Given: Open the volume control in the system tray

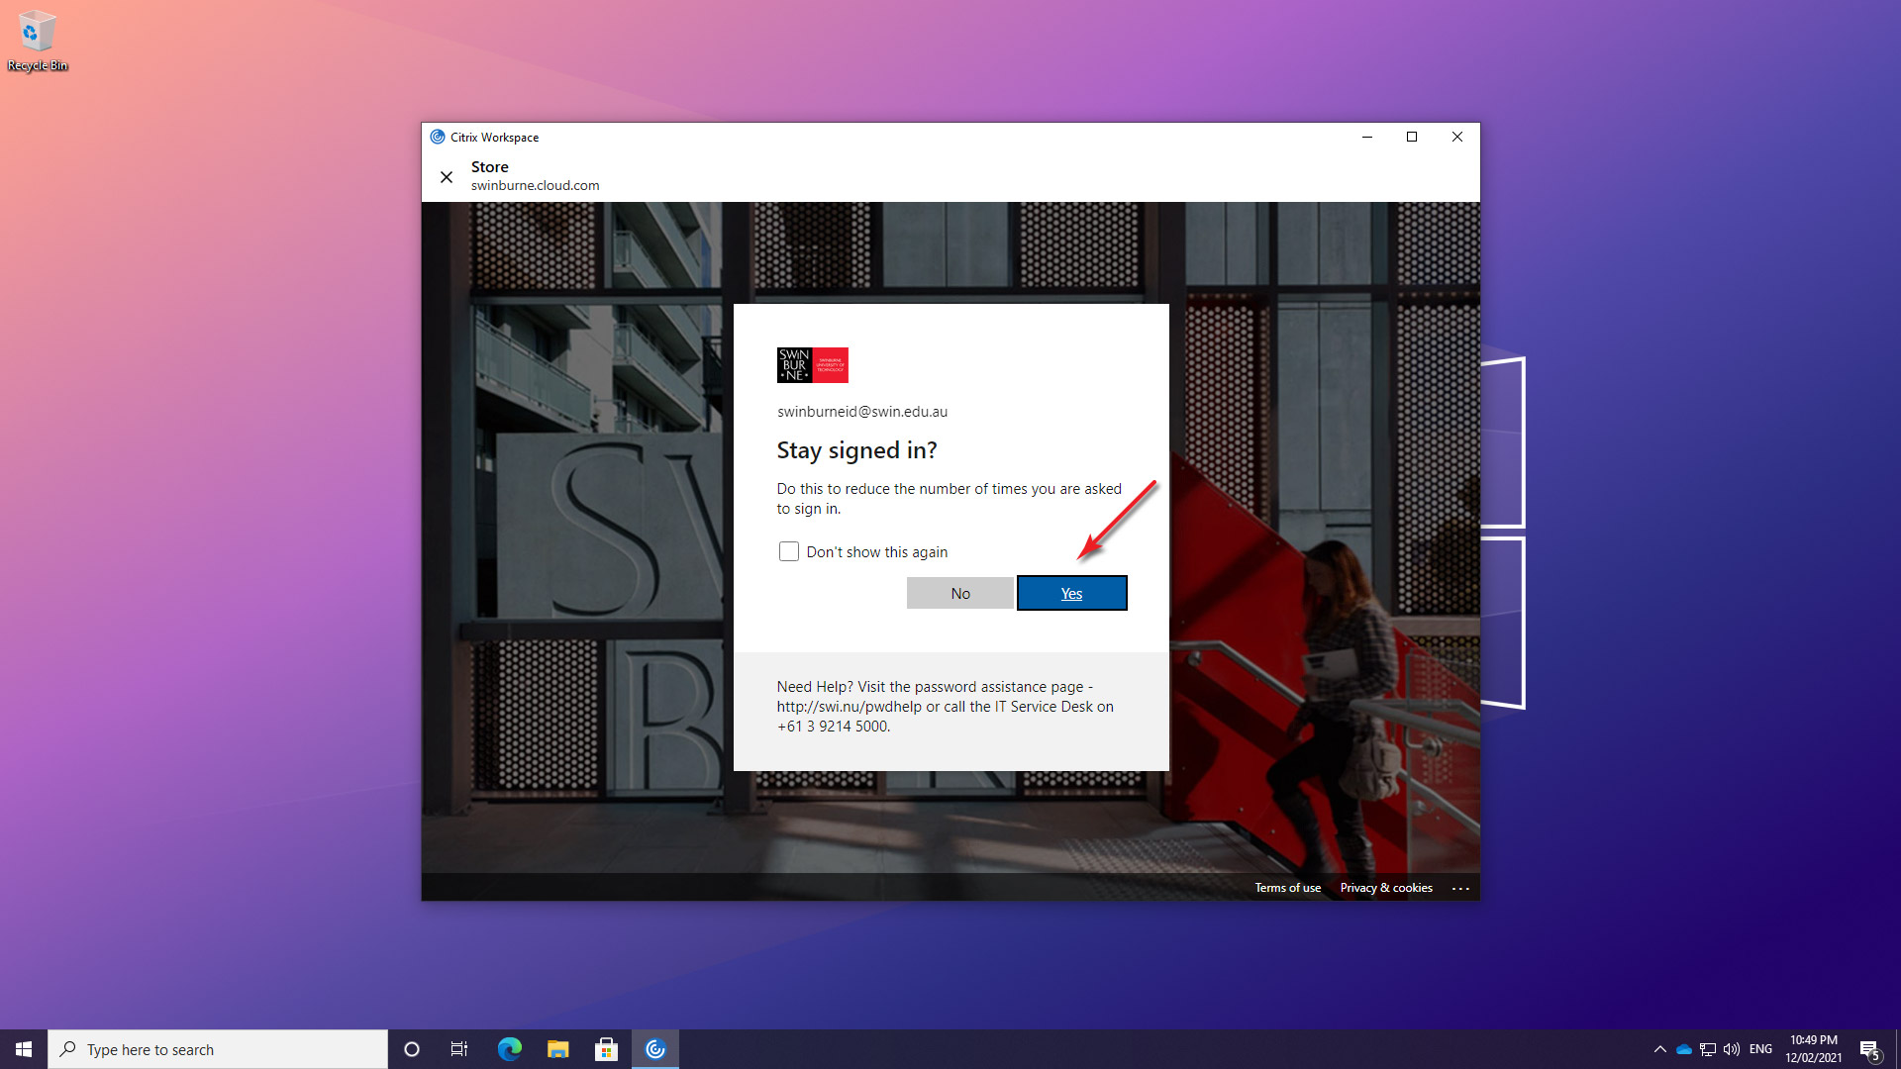Looking at the screenshot, I should pos(1732,1049).
